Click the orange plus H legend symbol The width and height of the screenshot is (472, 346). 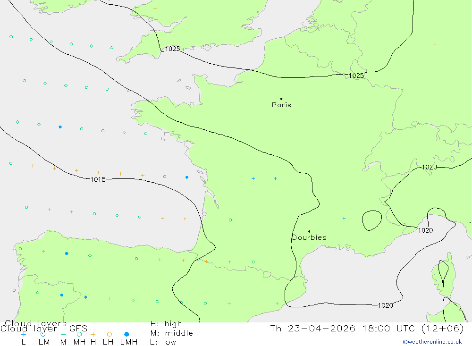[x=93, y=334]
